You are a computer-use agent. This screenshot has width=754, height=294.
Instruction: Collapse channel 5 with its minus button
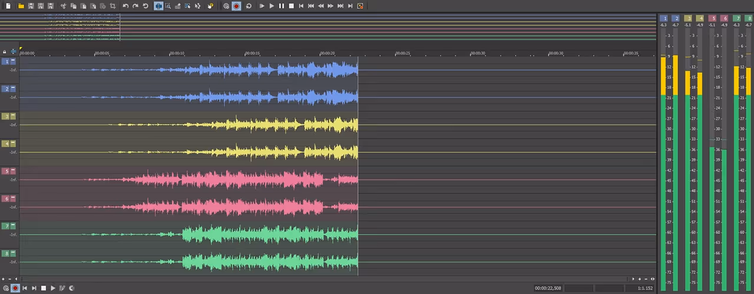[x=13, y=171]
